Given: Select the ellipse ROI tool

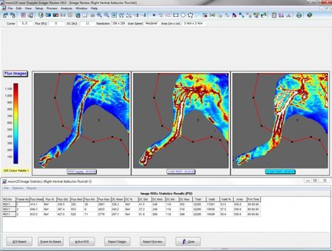Looking at the screenshot, I should [x=183, y=15].
